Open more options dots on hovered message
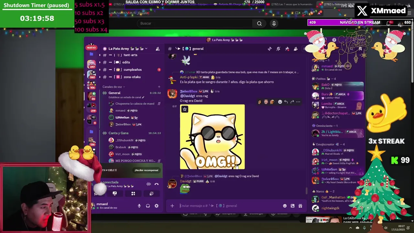 point(298,102)
